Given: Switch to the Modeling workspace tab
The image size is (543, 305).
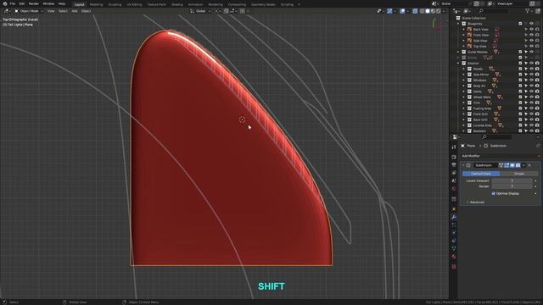Looking at the screenshot, I should [96, 4].
